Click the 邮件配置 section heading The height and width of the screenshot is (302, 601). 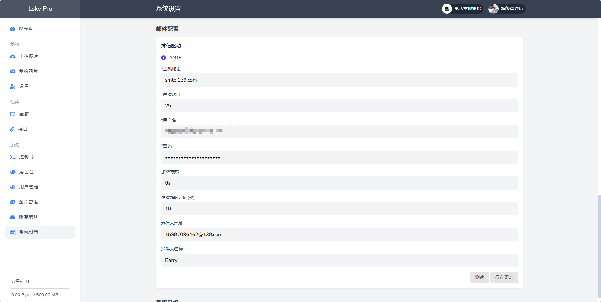click(x=167, y=29)
